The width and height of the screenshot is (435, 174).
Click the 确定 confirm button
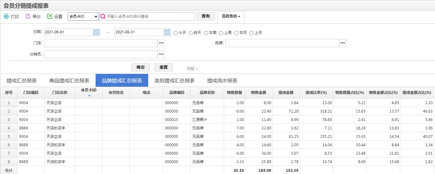coord(141,67)
